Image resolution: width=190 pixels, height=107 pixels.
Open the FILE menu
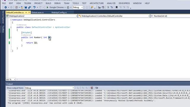pyautogui.click(x=4, y=3)
